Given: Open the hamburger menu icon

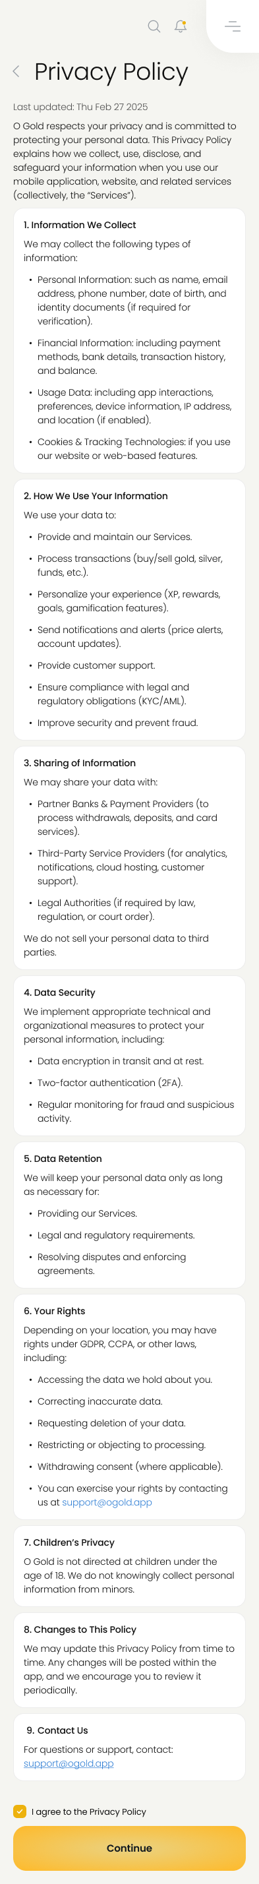Looking at the screenshot, I should [x=233, y=26].
